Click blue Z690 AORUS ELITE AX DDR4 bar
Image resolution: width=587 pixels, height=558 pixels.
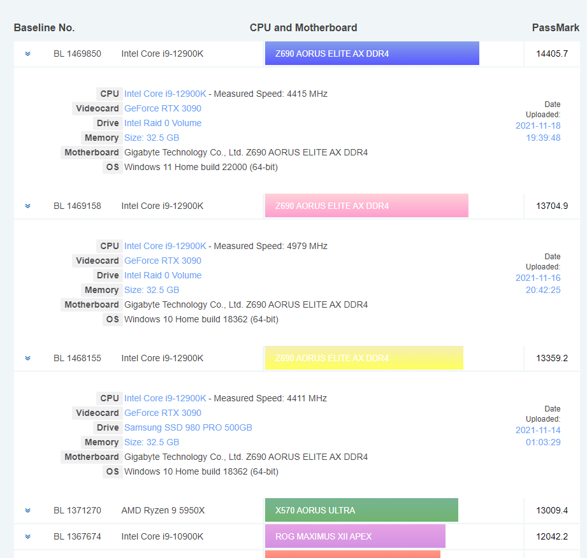[372, 53]
